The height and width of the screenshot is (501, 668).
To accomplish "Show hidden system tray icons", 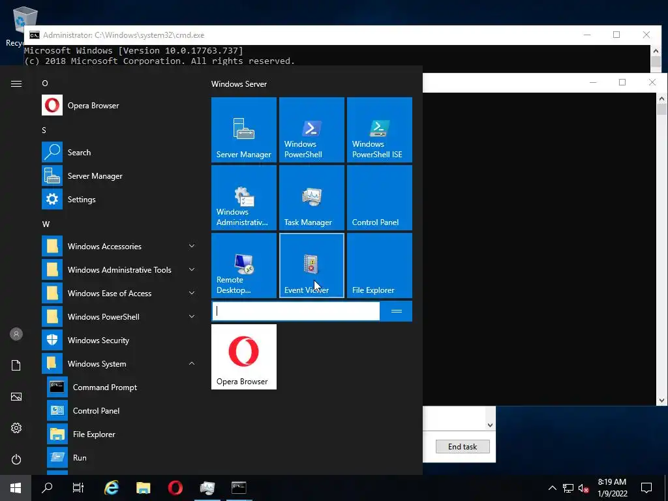I will tap(552, 488).
